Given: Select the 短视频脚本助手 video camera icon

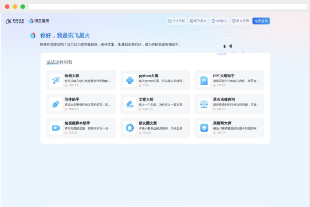Looking at the screenshot, I should (56, 128).
